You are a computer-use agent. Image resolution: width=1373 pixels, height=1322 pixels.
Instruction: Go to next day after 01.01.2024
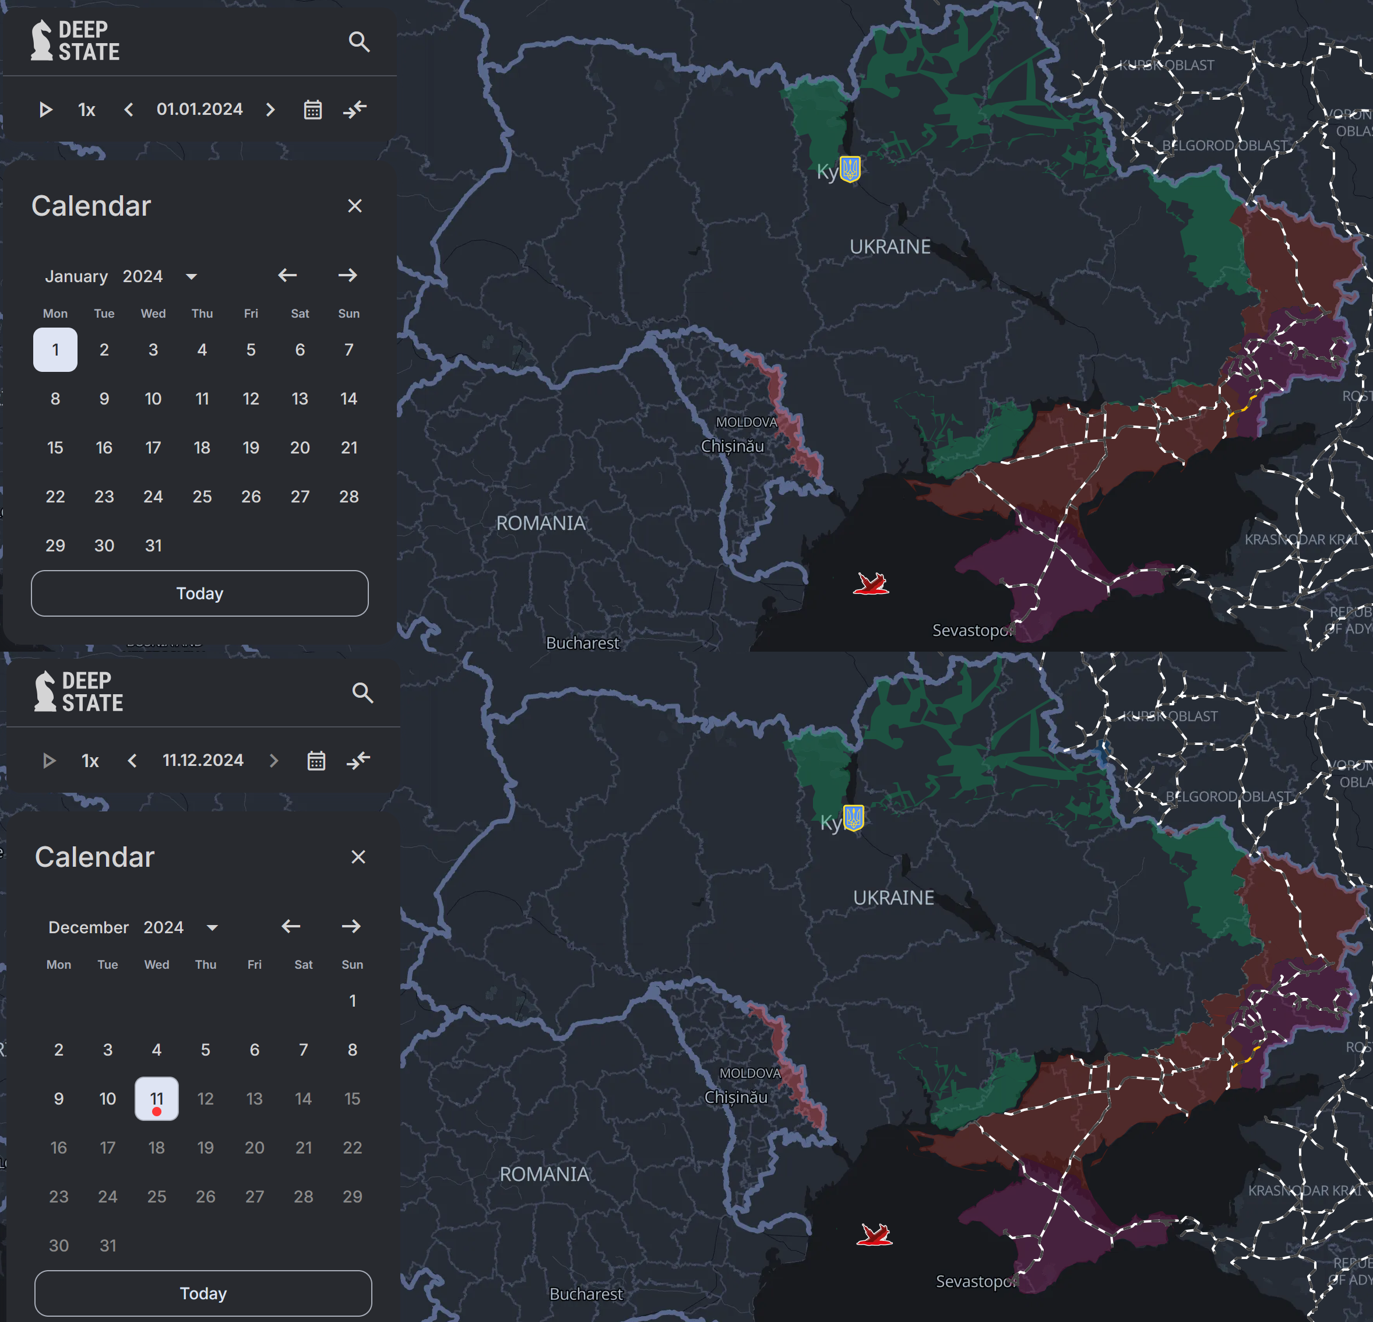(x=270, y=110)
